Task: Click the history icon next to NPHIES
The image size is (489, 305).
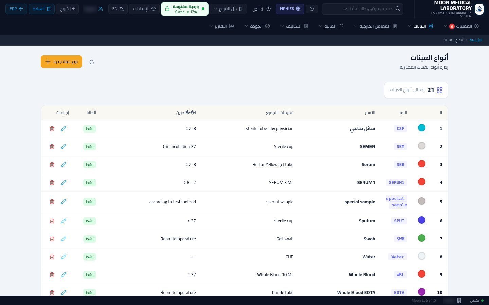Action: pyautogui.click(x=312, y=9)
